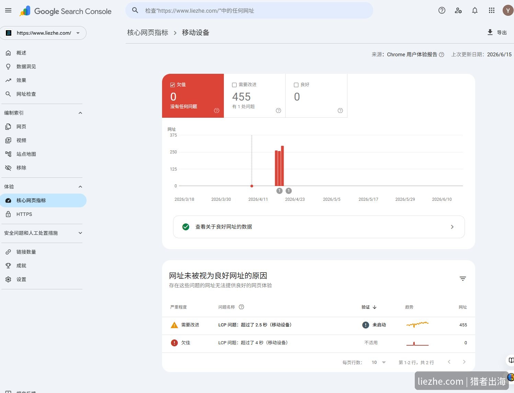
Task: Open 成就 in sidebar
Action: pos(43,266)
